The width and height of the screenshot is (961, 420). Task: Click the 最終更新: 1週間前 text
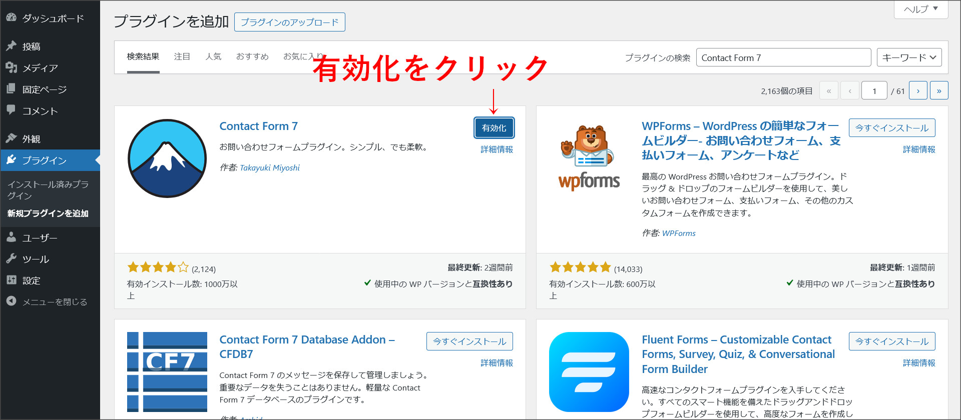(902, 267)
